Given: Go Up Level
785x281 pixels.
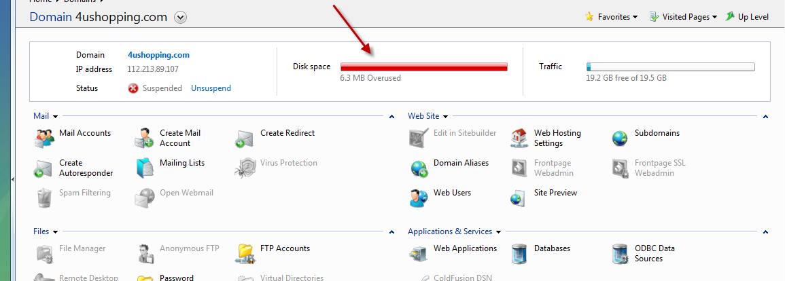Looking at the screenshot, I should 747,17.
